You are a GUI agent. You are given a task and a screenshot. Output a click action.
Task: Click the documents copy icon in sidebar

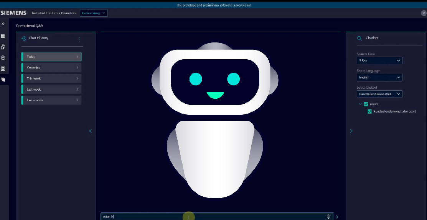pyautogui.click(x=3, y=47)
